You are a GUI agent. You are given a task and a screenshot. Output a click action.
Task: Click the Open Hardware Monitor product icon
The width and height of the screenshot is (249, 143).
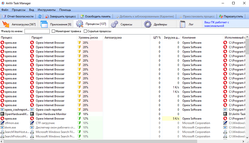(x=32, y=114)
